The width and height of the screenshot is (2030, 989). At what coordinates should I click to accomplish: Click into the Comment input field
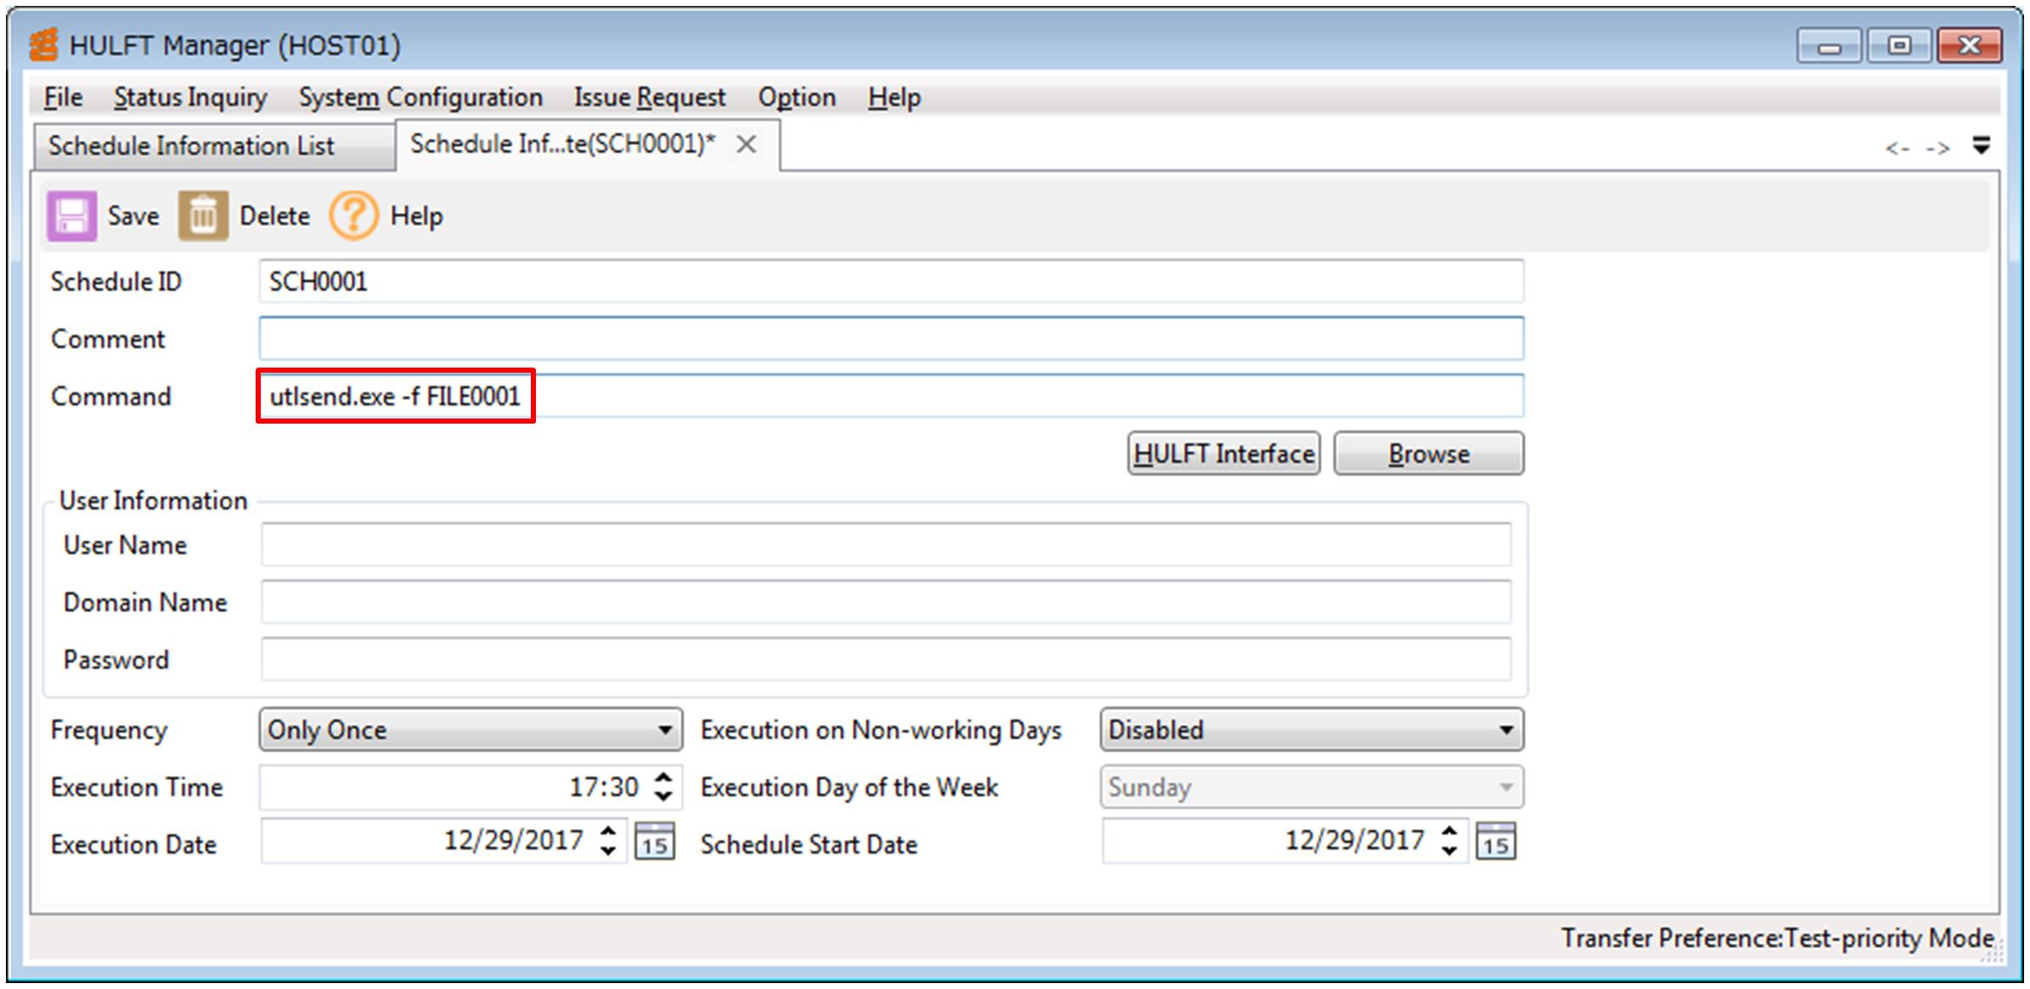[890, 339]
